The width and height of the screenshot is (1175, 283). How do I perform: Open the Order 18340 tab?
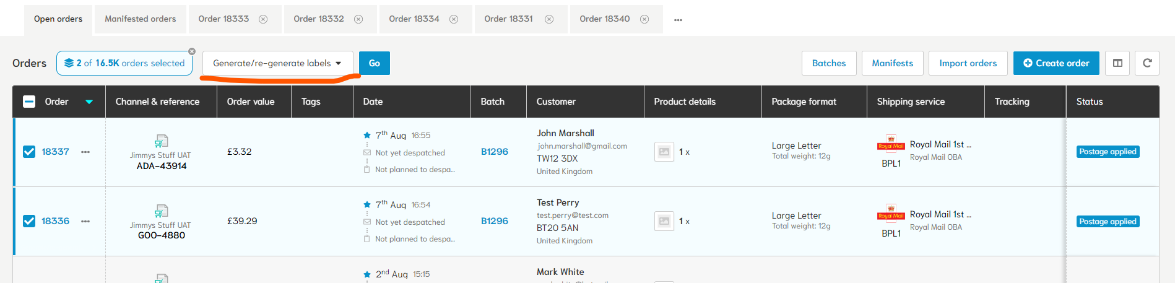coord(605,19)
